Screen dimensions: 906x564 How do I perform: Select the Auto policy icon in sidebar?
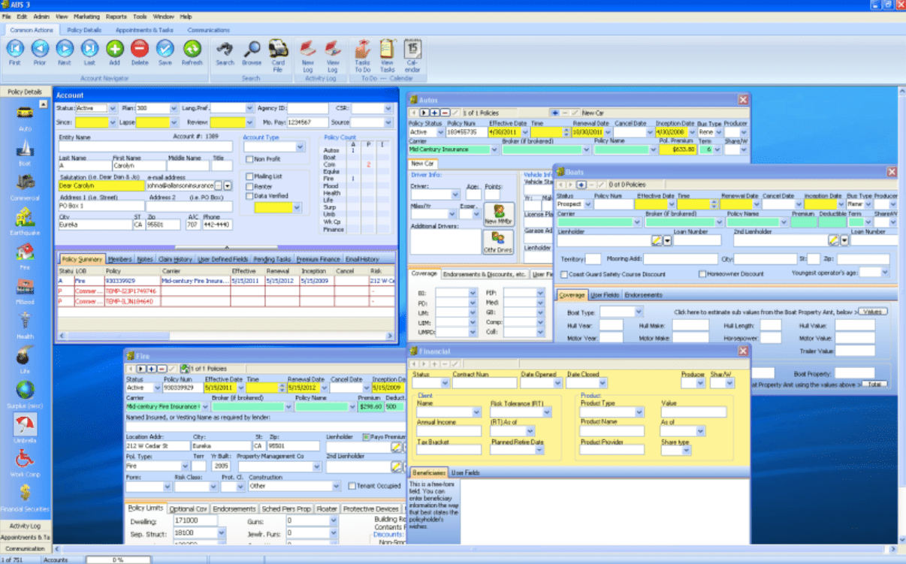[25, 113]
